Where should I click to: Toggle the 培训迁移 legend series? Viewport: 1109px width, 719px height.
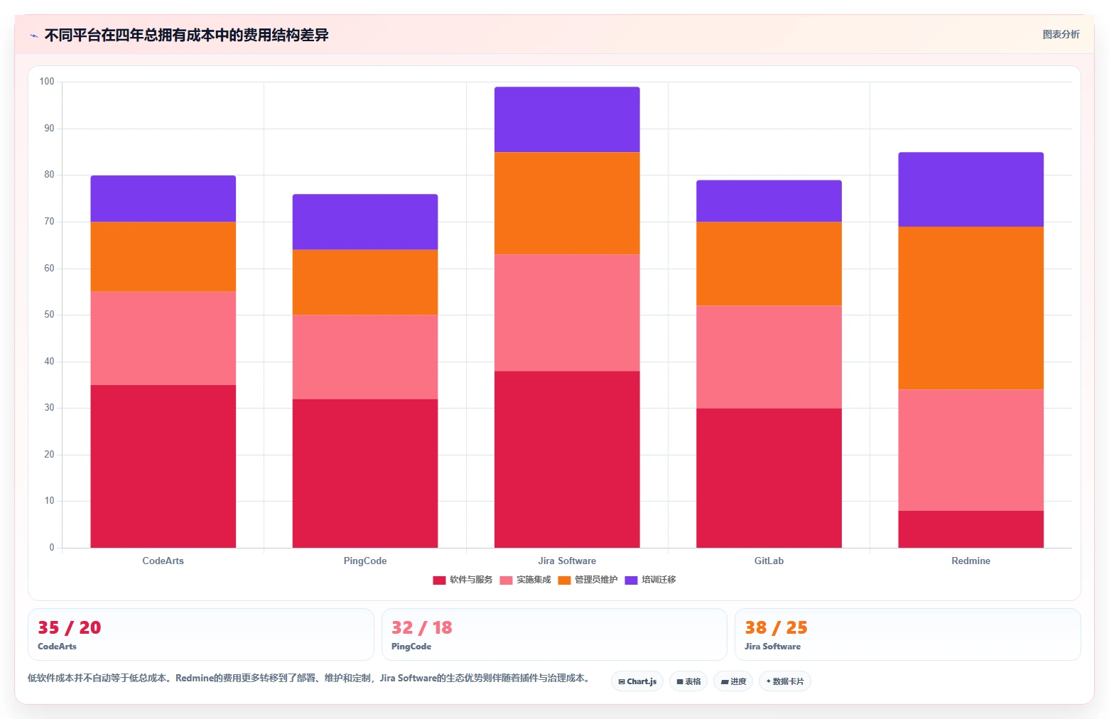point(650,580)
